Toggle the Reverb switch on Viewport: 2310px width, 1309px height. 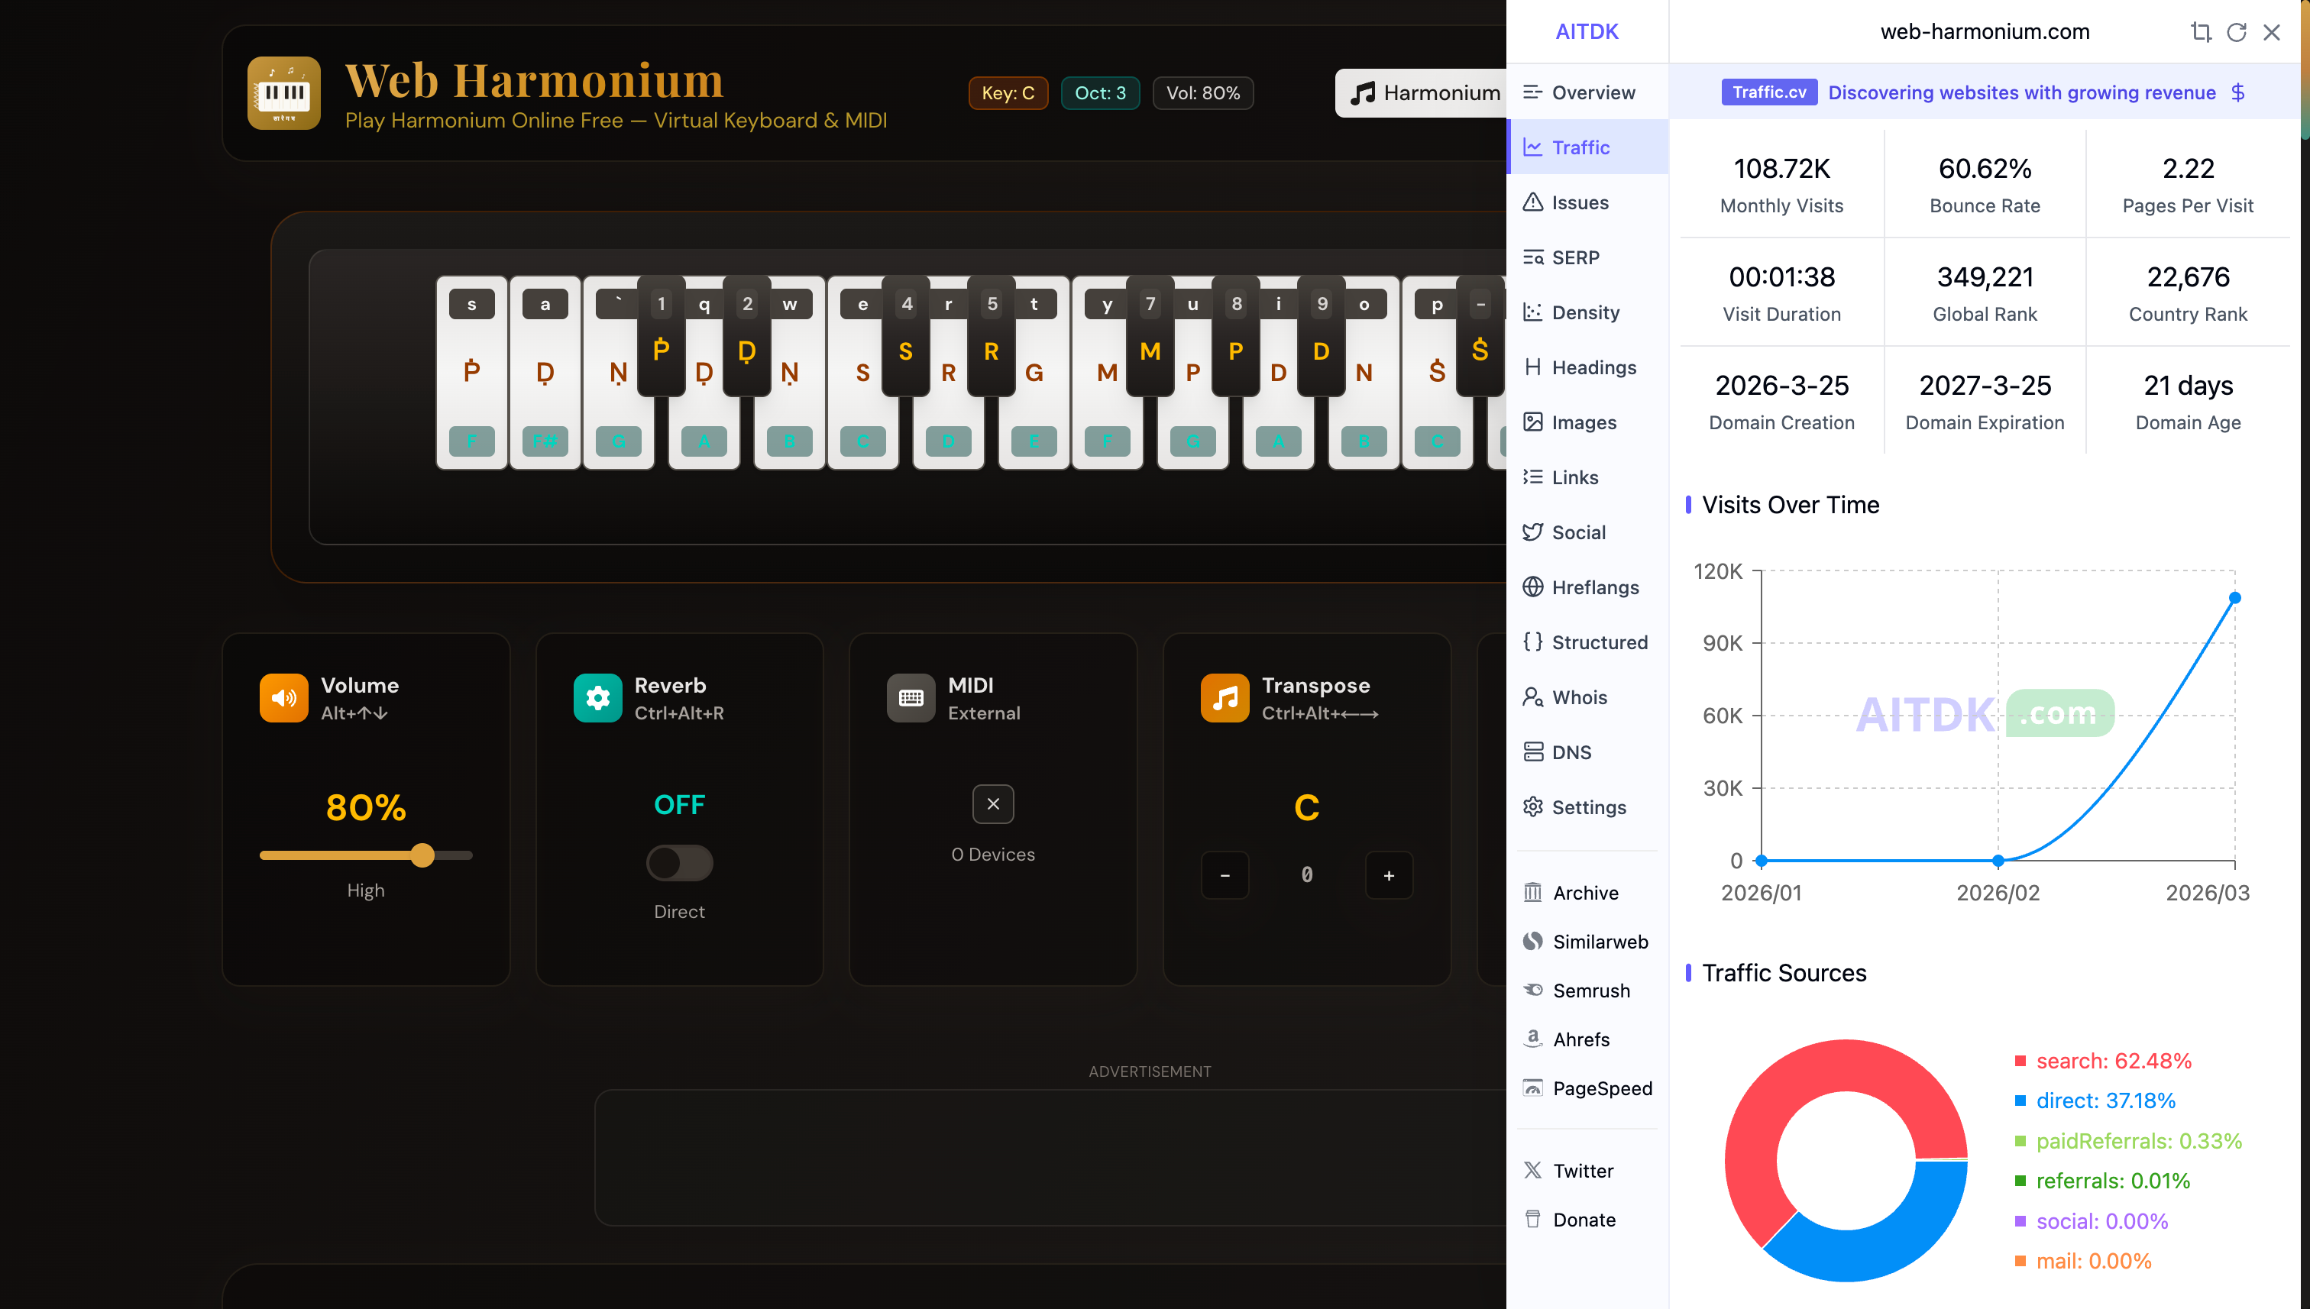(x=679, y=863)
